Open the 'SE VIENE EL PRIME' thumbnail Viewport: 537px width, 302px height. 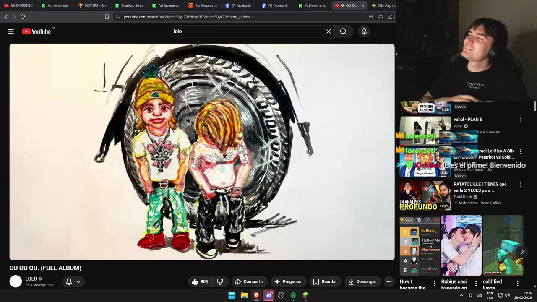click(x=425, y=108)
